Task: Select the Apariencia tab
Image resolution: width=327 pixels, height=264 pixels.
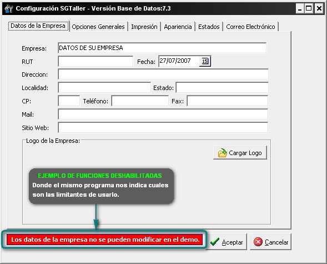Action: click(x=178, y=27)
